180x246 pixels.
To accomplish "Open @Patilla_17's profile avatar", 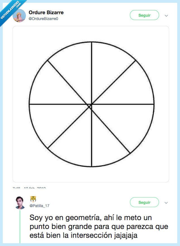I will pos(19,202).
